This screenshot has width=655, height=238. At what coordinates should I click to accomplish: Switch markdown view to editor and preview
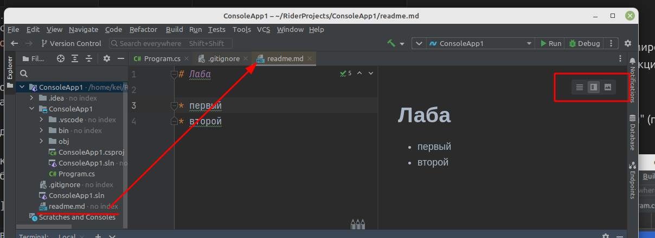[594, 87]
